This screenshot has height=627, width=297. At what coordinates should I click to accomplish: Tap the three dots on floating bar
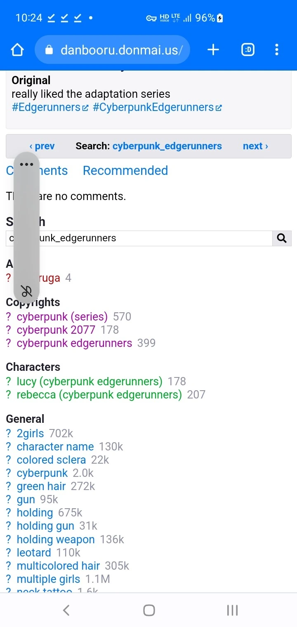26,164
